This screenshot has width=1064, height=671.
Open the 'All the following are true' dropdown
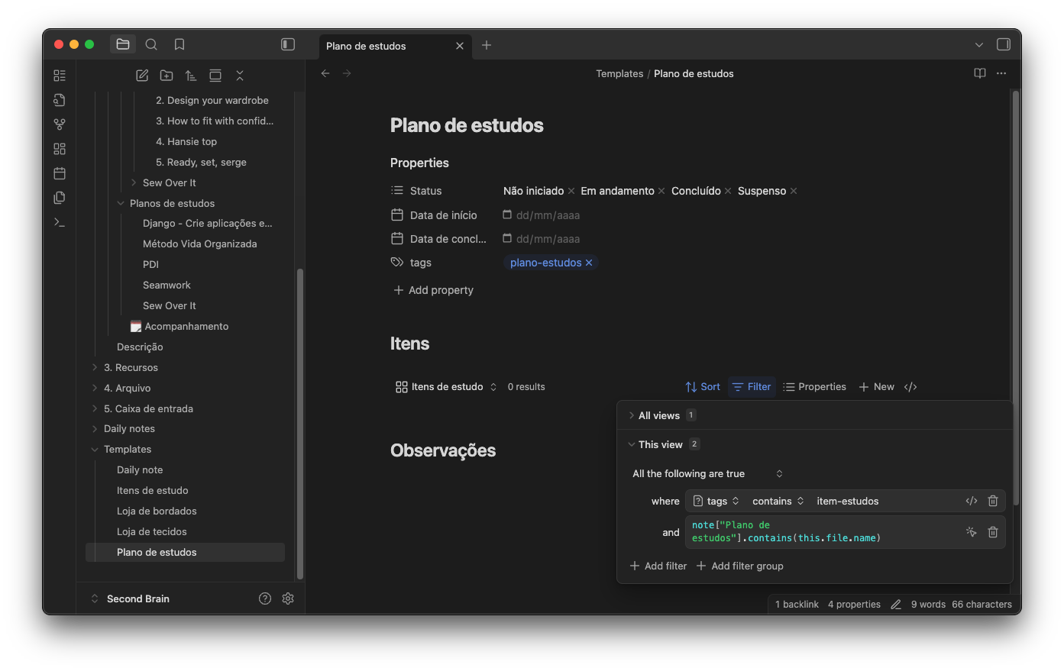pos(707,474)
